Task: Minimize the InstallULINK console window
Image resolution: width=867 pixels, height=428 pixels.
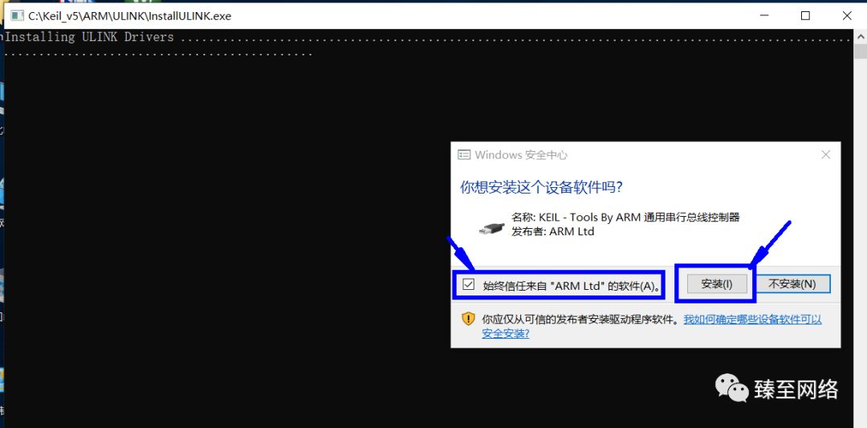Action: pos(763,15)
